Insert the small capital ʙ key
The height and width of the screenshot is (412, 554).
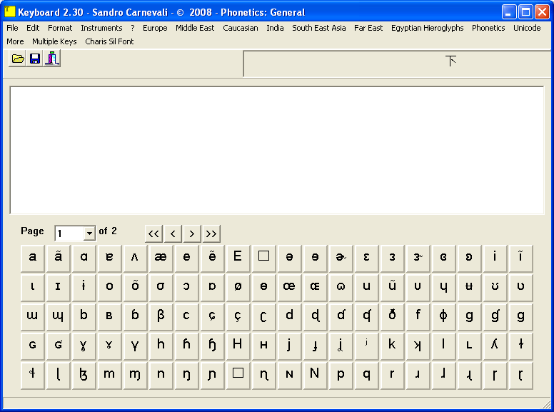[x=109, y=317]
